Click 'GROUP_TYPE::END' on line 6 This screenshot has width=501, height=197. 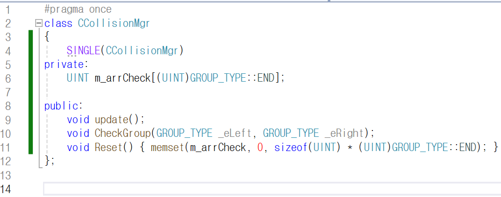(x=232, y=79)
